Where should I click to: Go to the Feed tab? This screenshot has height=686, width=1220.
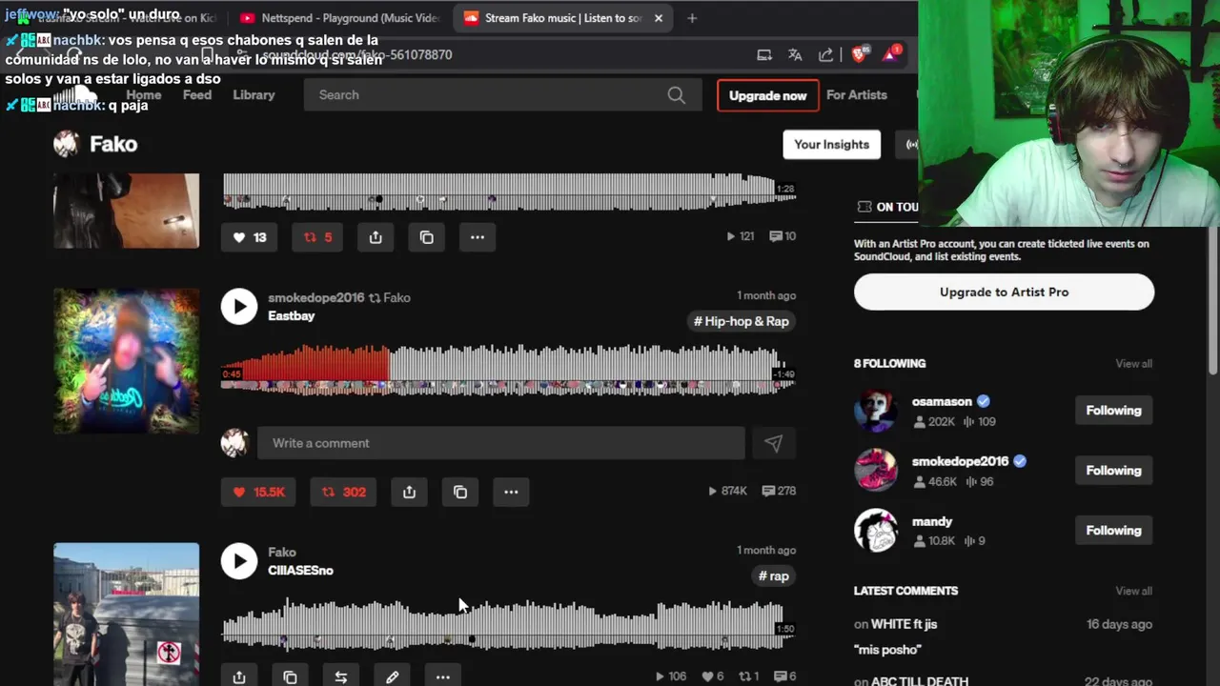[197, 95]
